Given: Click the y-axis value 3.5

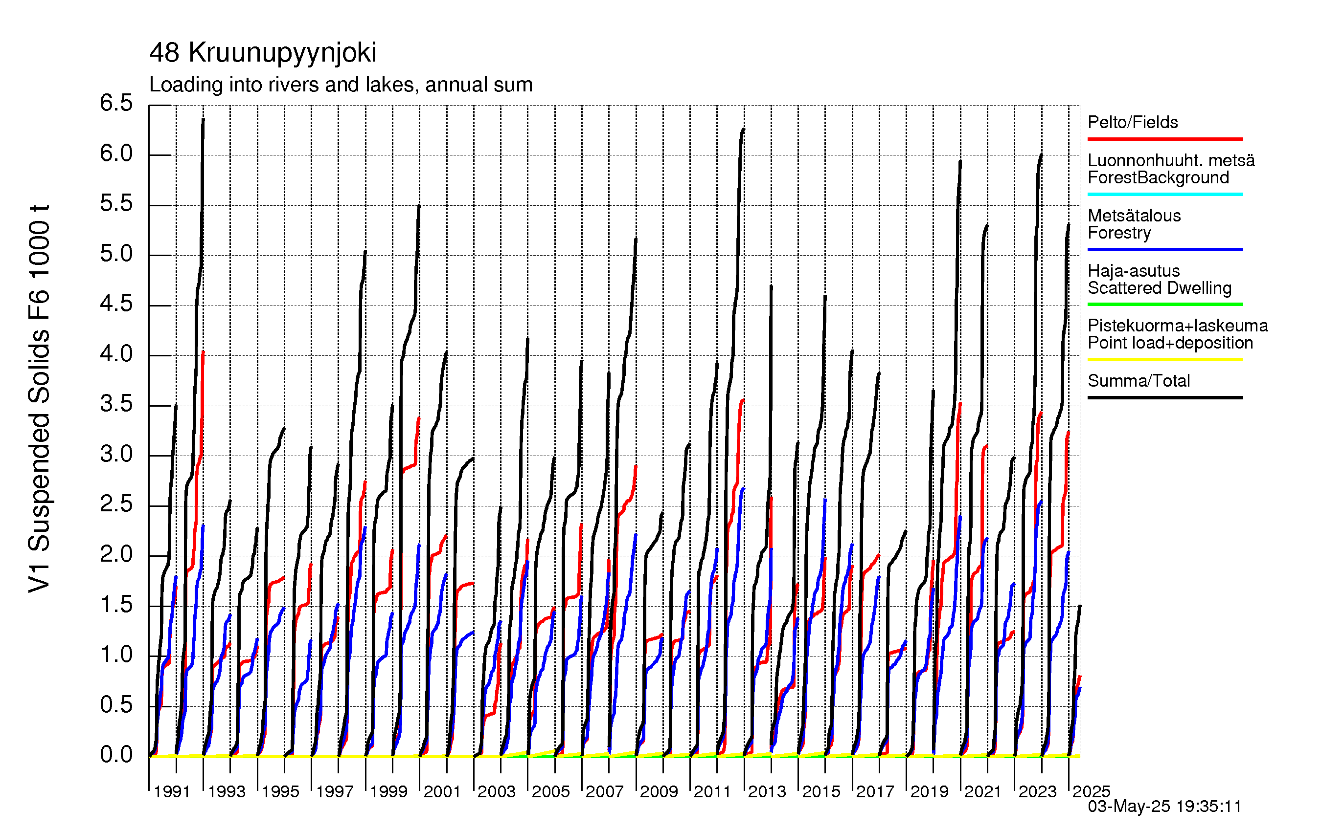Looking at the screenshot, I should coord(116,404).
